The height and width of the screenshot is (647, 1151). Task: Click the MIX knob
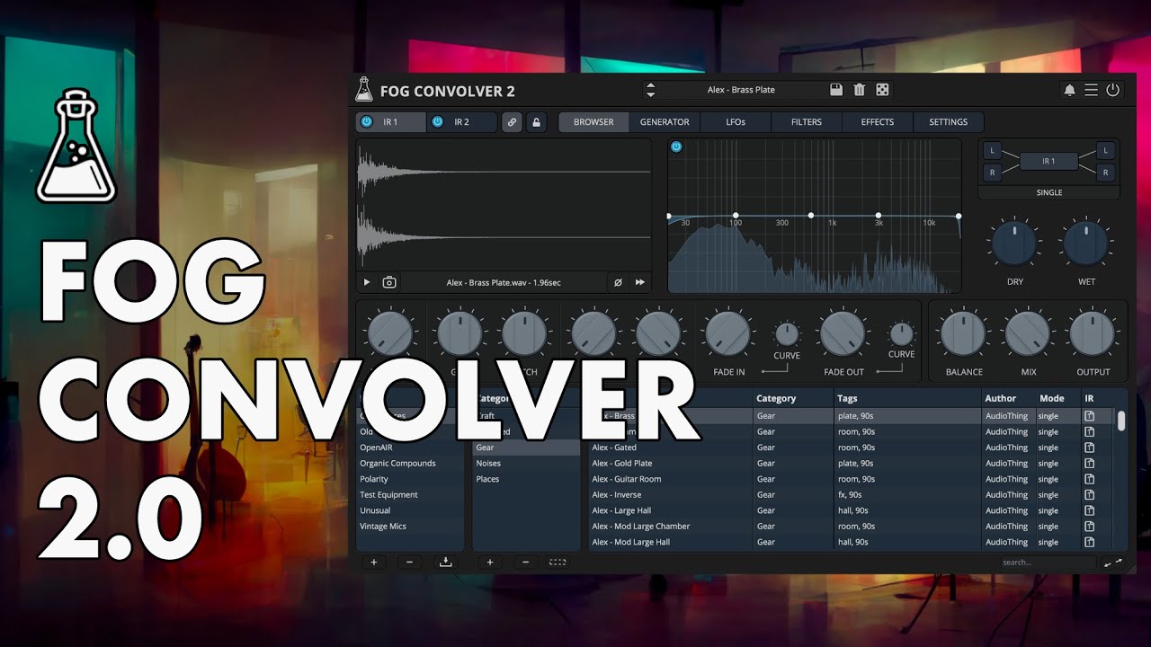(1028, 334)
